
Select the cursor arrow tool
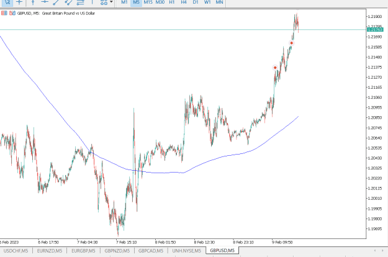coord(7,2)
